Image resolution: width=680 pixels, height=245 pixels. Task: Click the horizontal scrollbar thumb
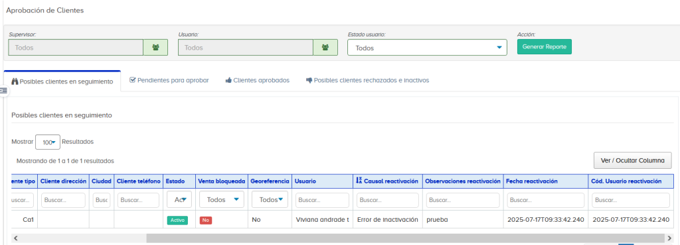(406, 238)
